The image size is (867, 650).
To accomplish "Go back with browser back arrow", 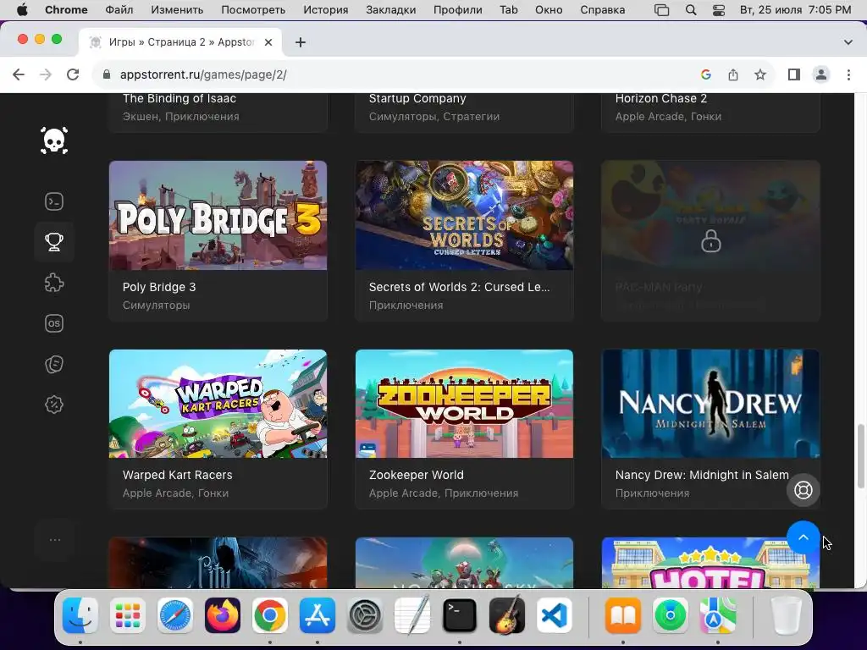I will pos(19,74).
